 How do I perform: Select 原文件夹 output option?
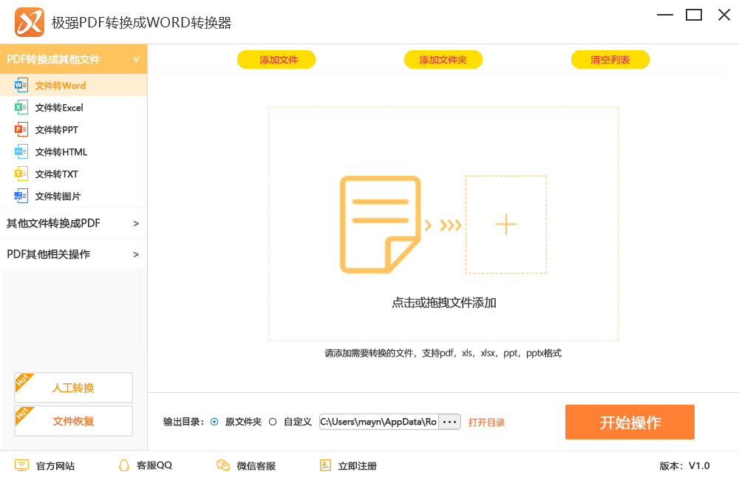214,422
